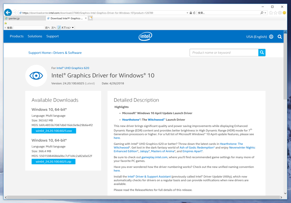Open the Products menu

click(17, 36)
